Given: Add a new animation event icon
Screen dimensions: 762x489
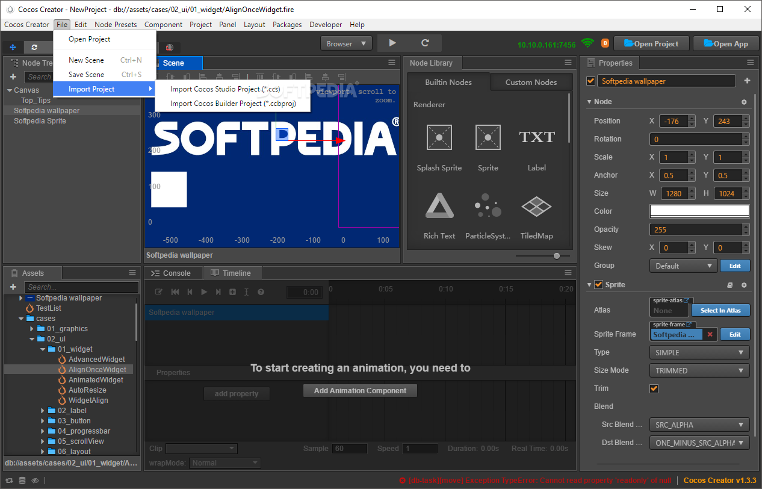Looking at the screenshot, I should 232,292.
